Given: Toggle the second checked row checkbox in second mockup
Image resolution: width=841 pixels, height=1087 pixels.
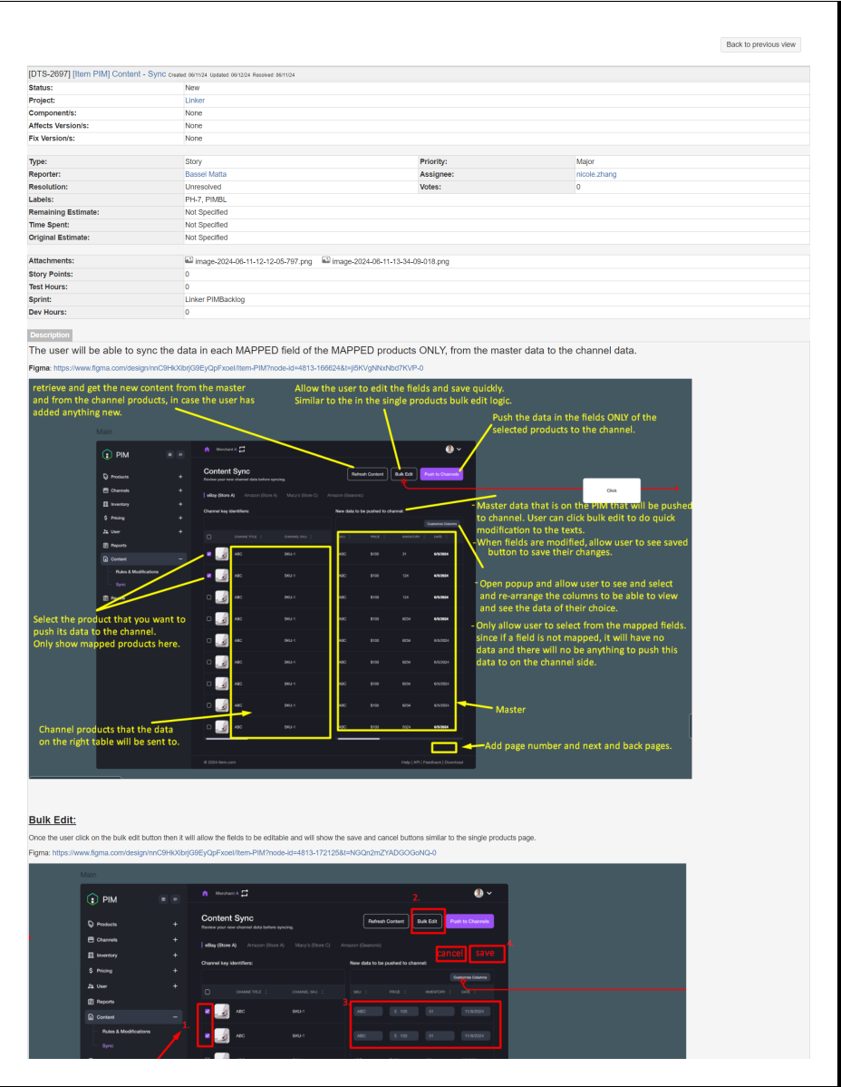Looking at the screenshot, I should 208,1034.
